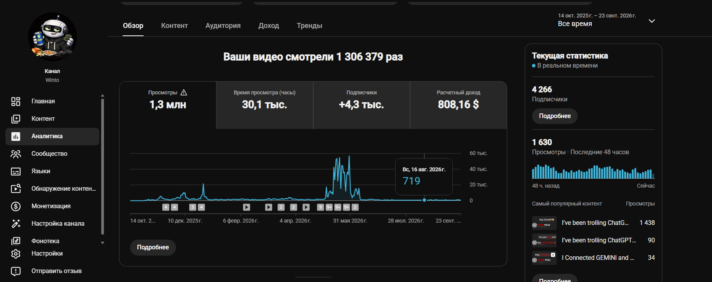Open the Доход tab
The image size is (712, 282).
click(269, 26)
